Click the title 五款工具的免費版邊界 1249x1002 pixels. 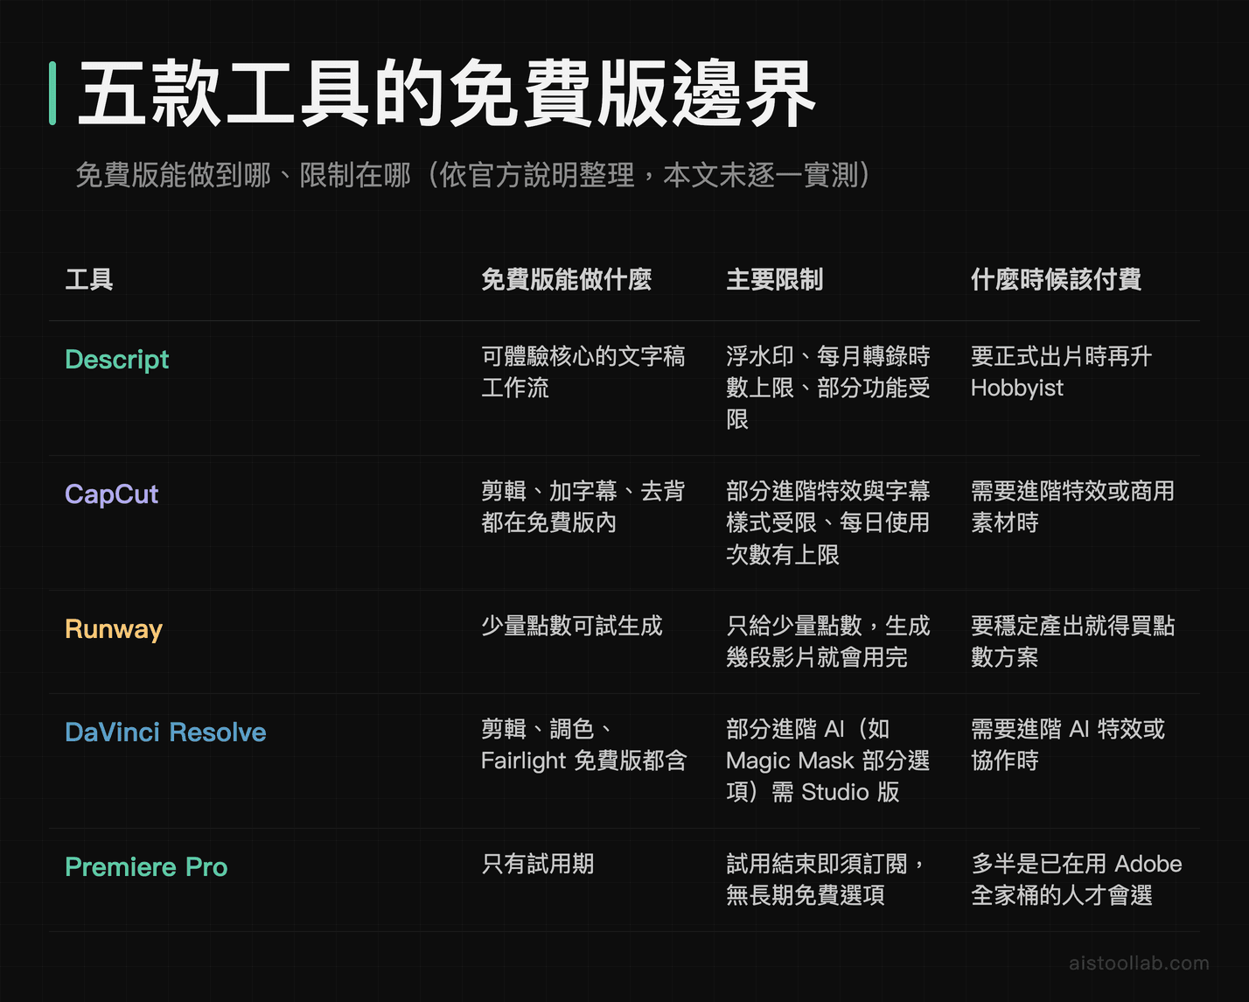447,94
